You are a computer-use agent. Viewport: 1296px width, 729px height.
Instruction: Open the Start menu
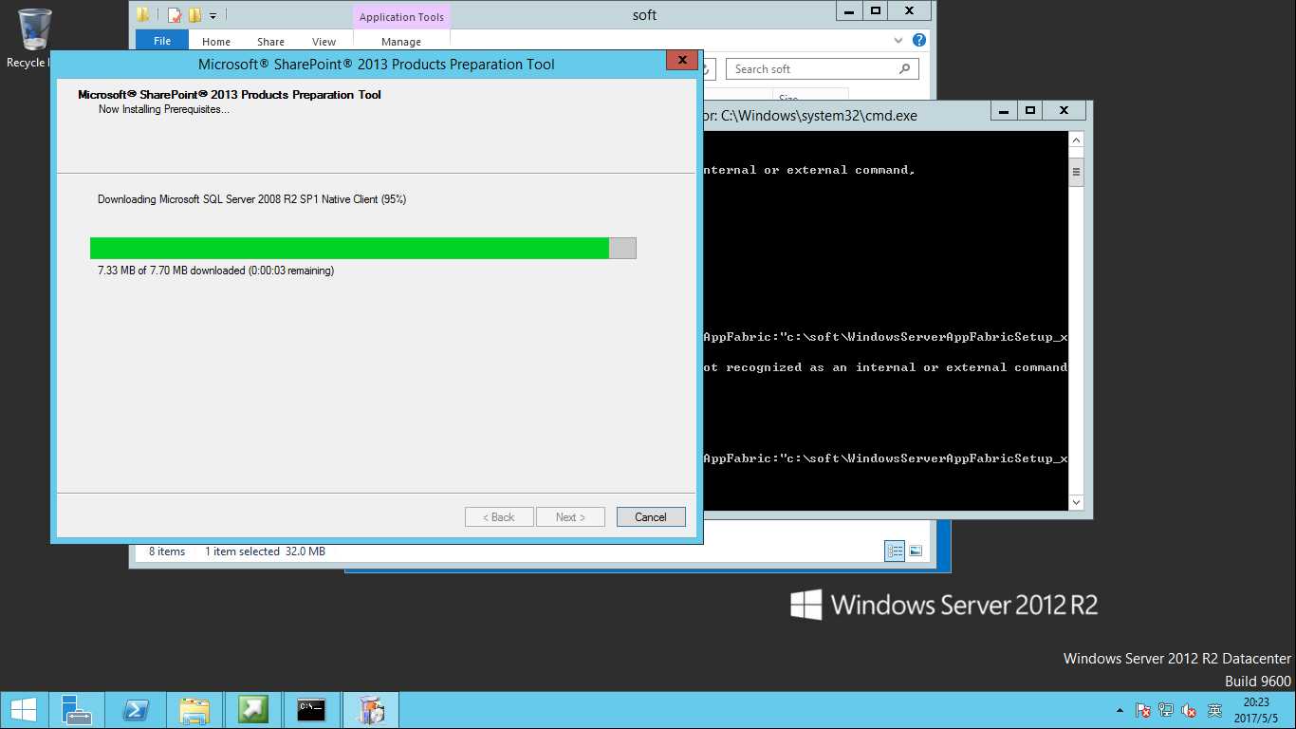pyautogui.click(x=23, y=710)
